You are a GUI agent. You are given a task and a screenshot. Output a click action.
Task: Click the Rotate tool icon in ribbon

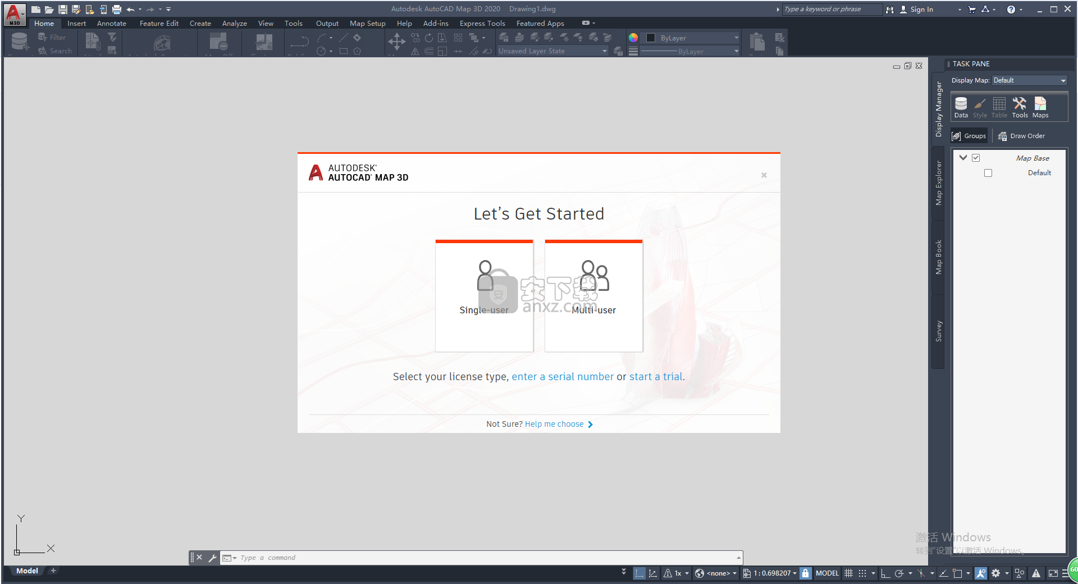coord(429,38)
